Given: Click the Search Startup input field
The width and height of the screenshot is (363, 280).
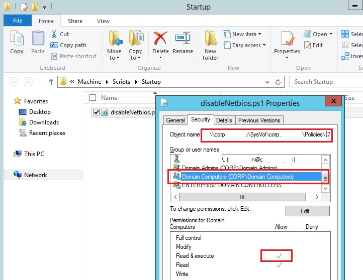Looking at the screenshot, I should pos(326,82).
